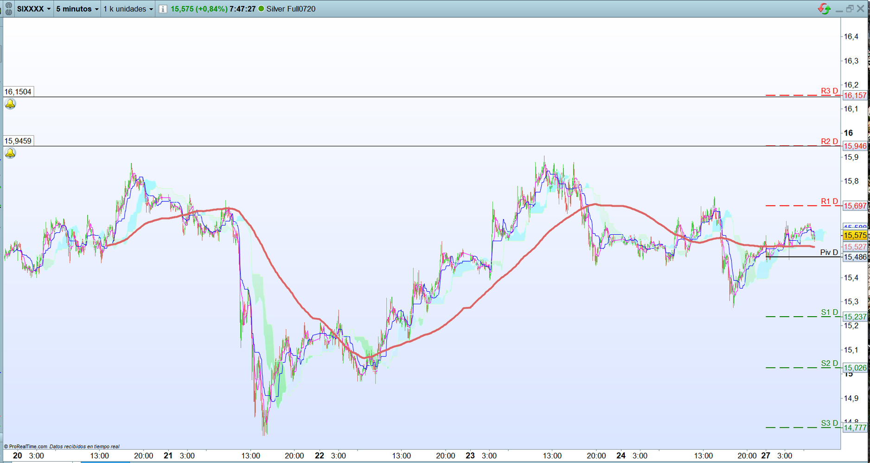The image size is (870, 463).
Task: Click the 16,1504 alert price label
Action: tap(18, 92)
